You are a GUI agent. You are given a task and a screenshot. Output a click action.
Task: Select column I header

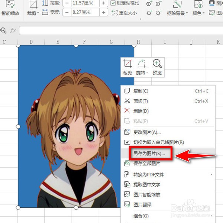pos(165,42)
